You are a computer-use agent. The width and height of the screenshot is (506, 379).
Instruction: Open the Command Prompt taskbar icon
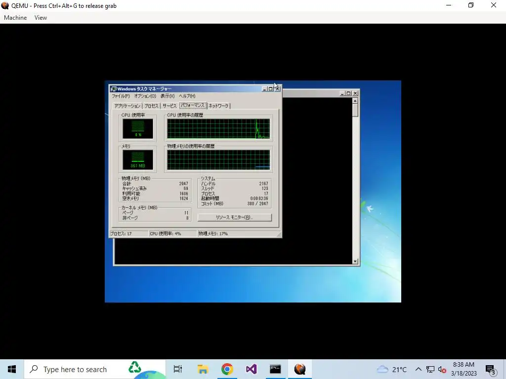tap(275, 369)
